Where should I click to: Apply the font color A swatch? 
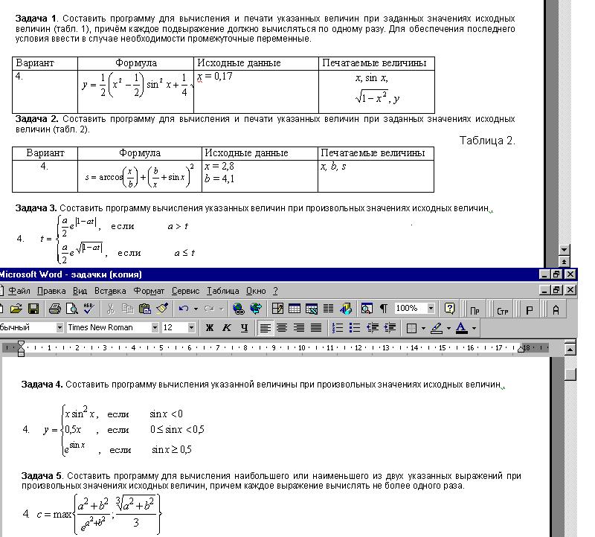(461, 328)
